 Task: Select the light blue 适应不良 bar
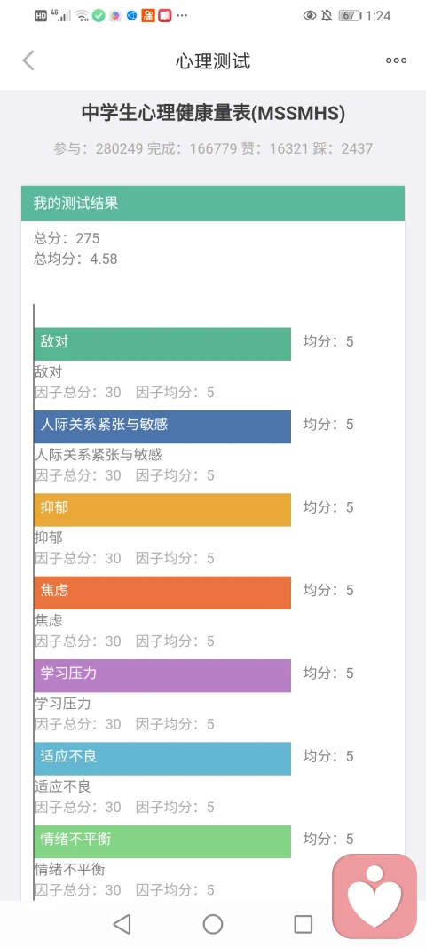[162, 759]
